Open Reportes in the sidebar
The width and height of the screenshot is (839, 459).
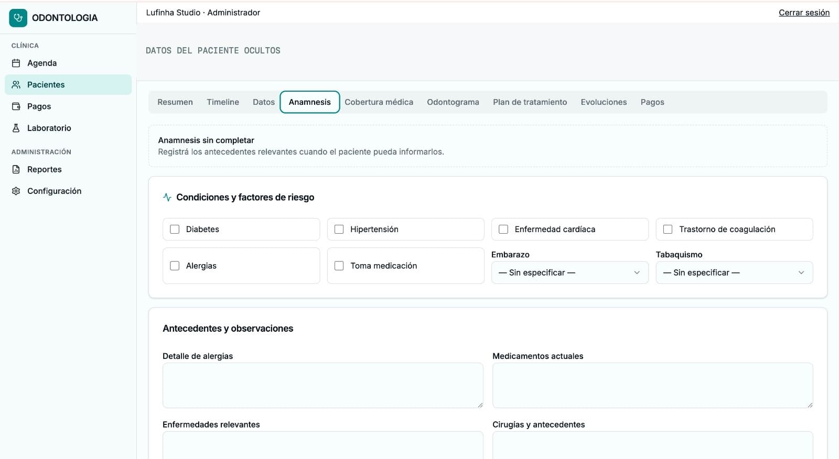68,169
